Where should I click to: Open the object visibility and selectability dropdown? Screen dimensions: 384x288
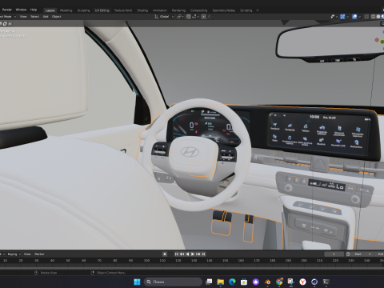tap(334, 17)
